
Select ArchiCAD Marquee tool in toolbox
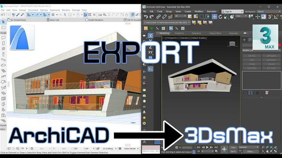(x=3, y=27)
